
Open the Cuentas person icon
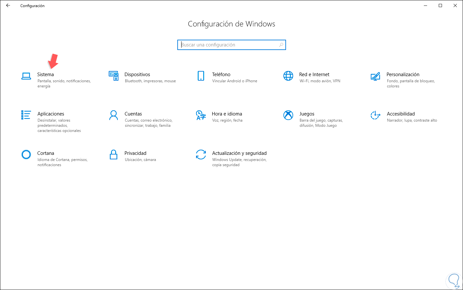[114, 115]
